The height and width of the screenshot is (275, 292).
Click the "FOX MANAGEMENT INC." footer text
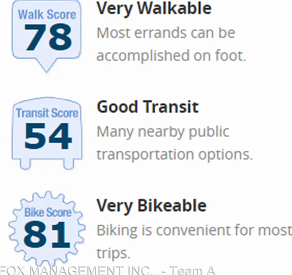pos(76,270)
